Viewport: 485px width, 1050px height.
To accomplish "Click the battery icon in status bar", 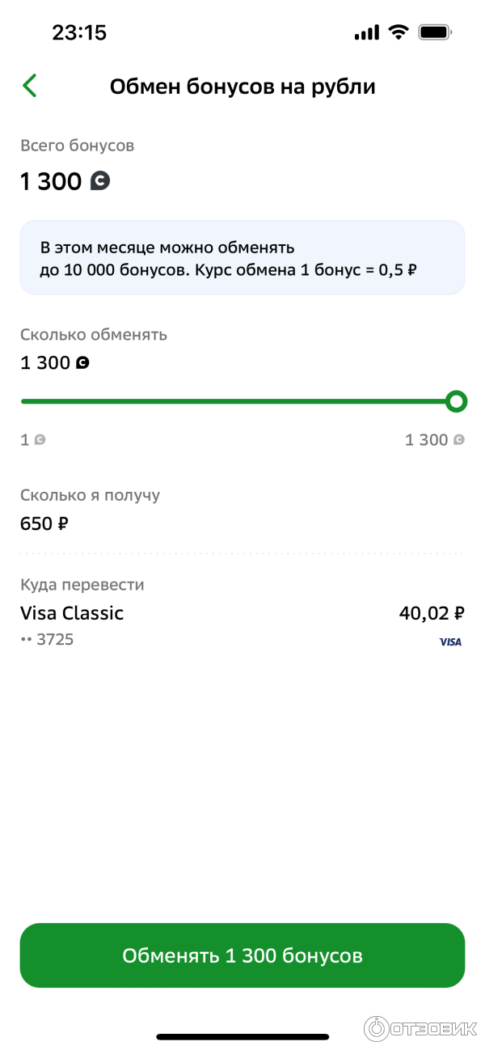I will click(x=435, y=32).
